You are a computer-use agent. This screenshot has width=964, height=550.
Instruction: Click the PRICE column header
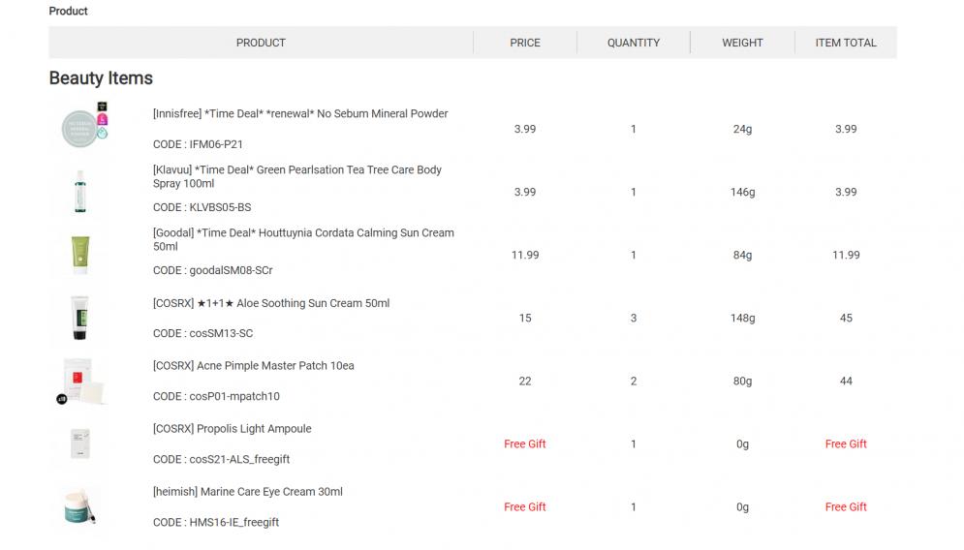coord(525,43)
